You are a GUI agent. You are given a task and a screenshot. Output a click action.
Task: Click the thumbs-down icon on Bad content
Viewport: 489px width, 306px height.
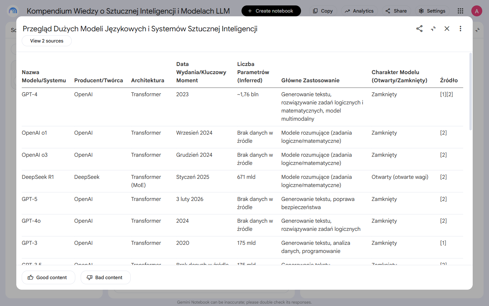90,277
